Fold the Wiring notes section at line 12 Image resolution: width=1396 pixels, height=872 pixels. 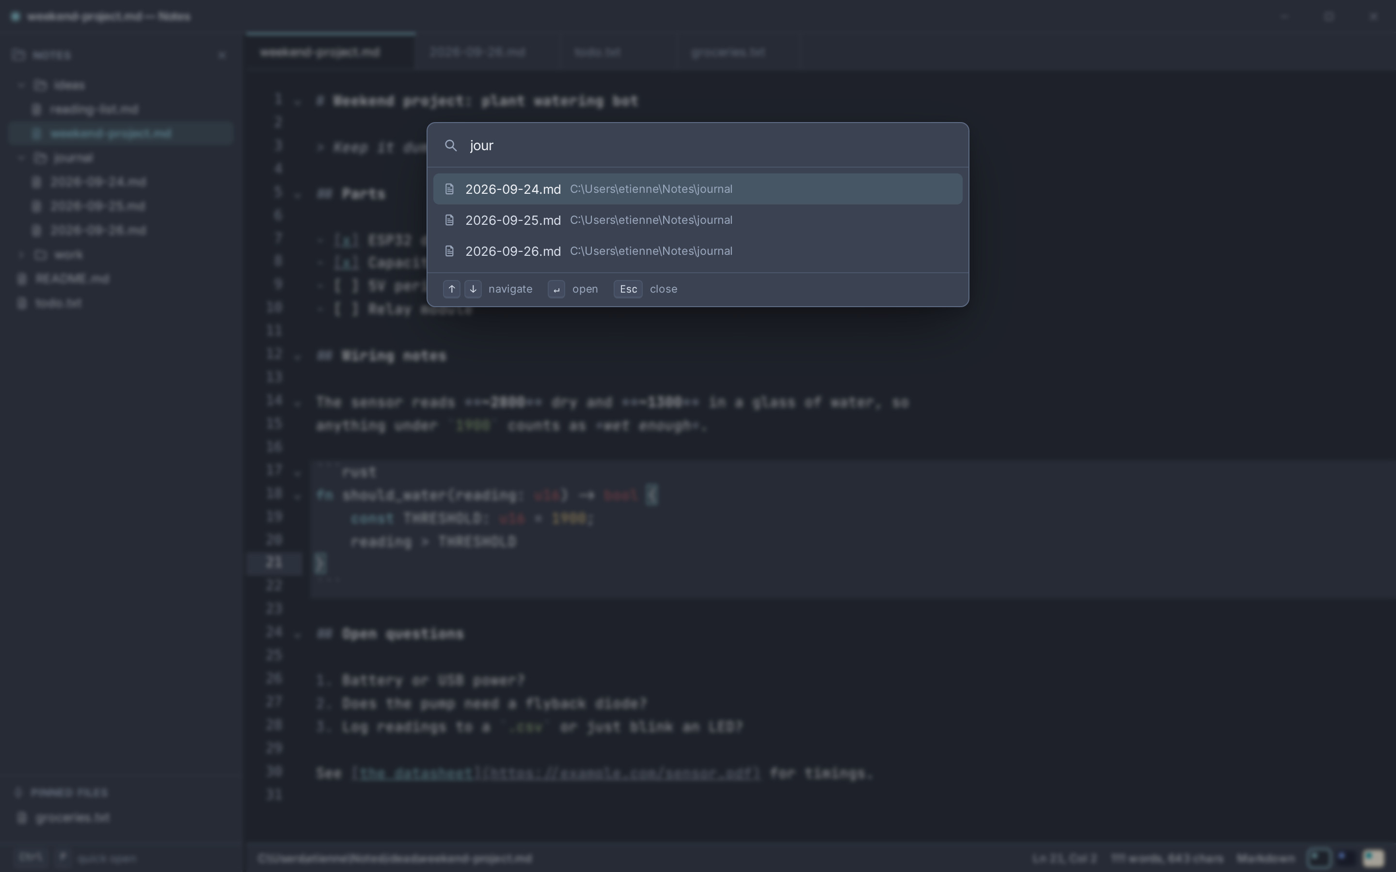298,357
